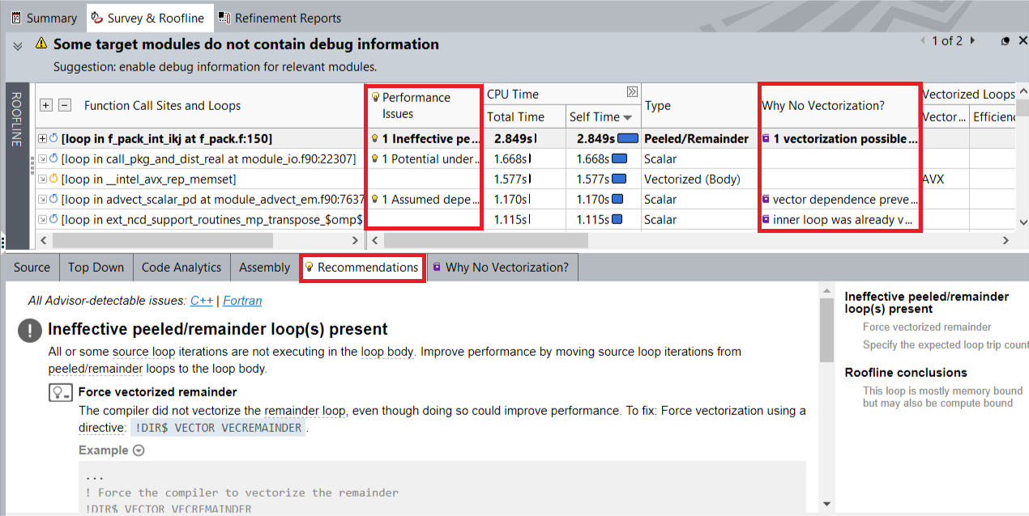Screen dimensions: 1029x516
Task: Open the C++ issues link
Action: [x=201, y=301]
